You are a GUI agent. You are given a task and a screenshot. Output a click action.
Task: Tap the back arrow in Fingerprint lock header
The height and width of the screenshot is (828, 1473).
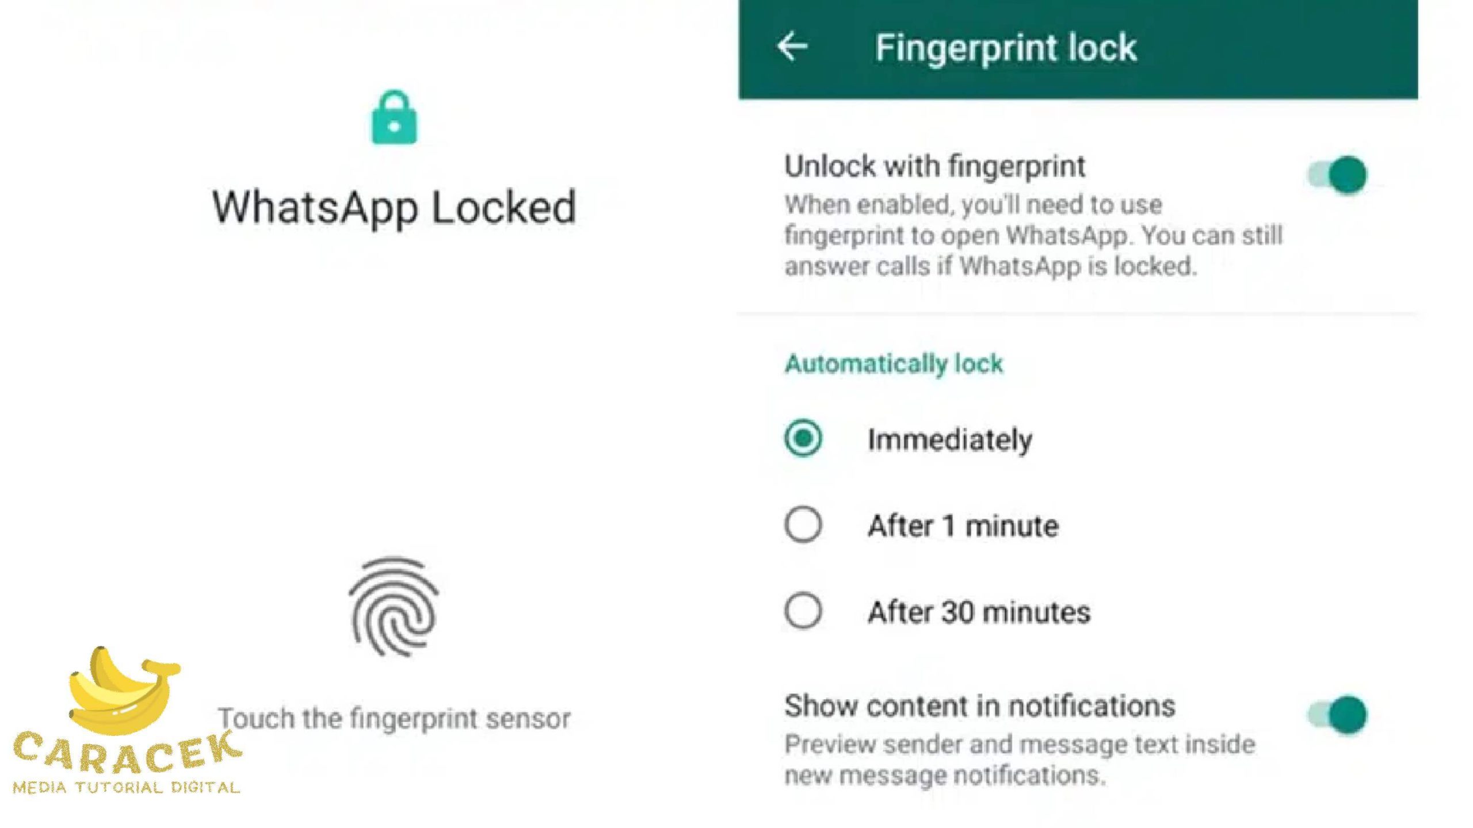tap(792, 47)
